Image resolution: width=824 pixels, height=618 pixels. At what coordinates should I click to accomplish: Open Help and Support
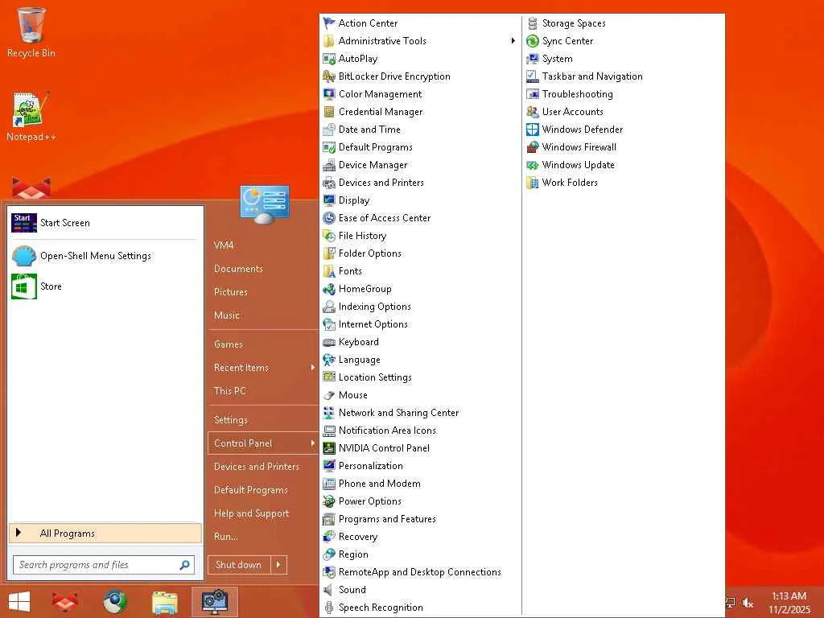[251, 513]
